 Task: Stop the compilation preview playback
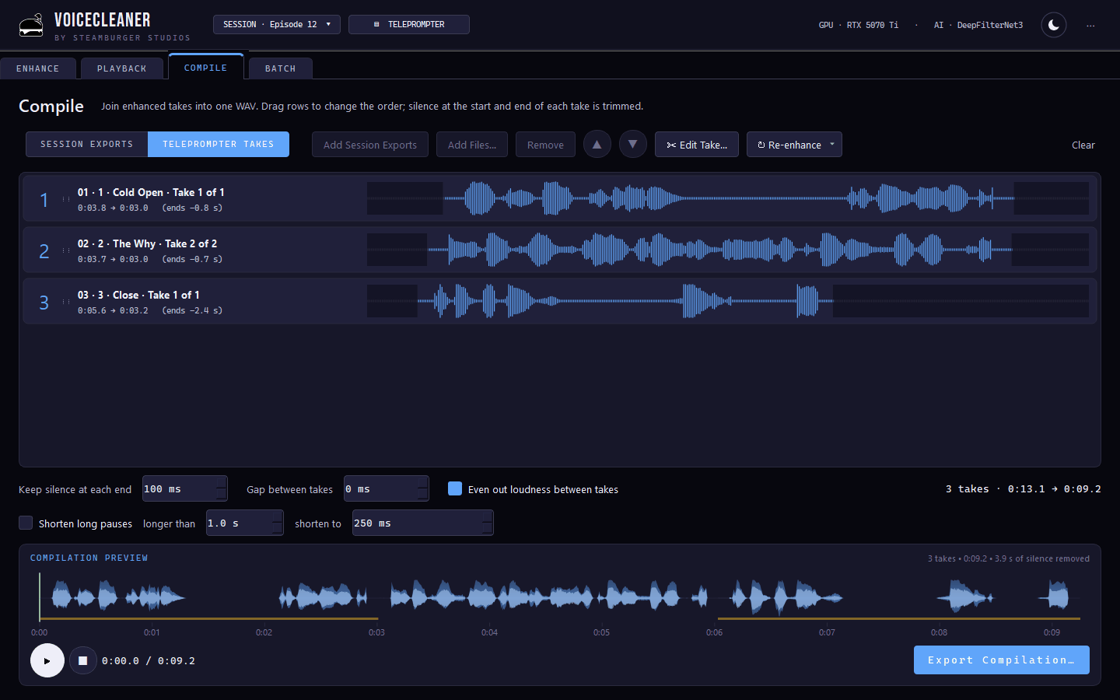pos(83,660)
